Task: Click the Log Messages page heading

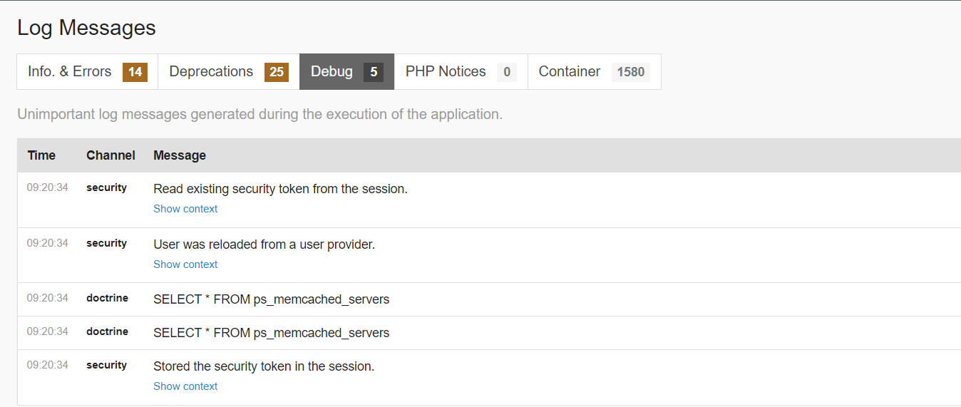Action: click(86, 28)
